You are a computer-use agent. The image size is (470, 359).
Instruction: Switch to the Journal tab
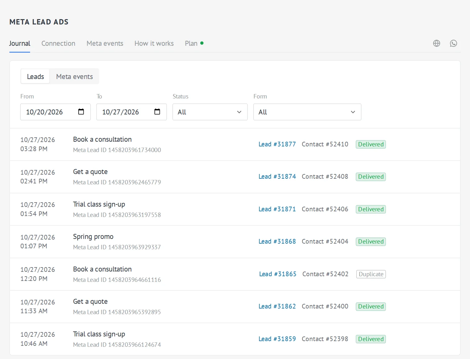20,43
